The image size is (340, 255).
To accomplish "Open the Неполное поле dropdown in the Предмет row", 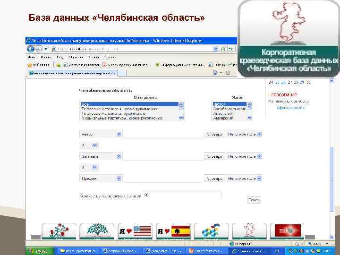I will 245,178.
